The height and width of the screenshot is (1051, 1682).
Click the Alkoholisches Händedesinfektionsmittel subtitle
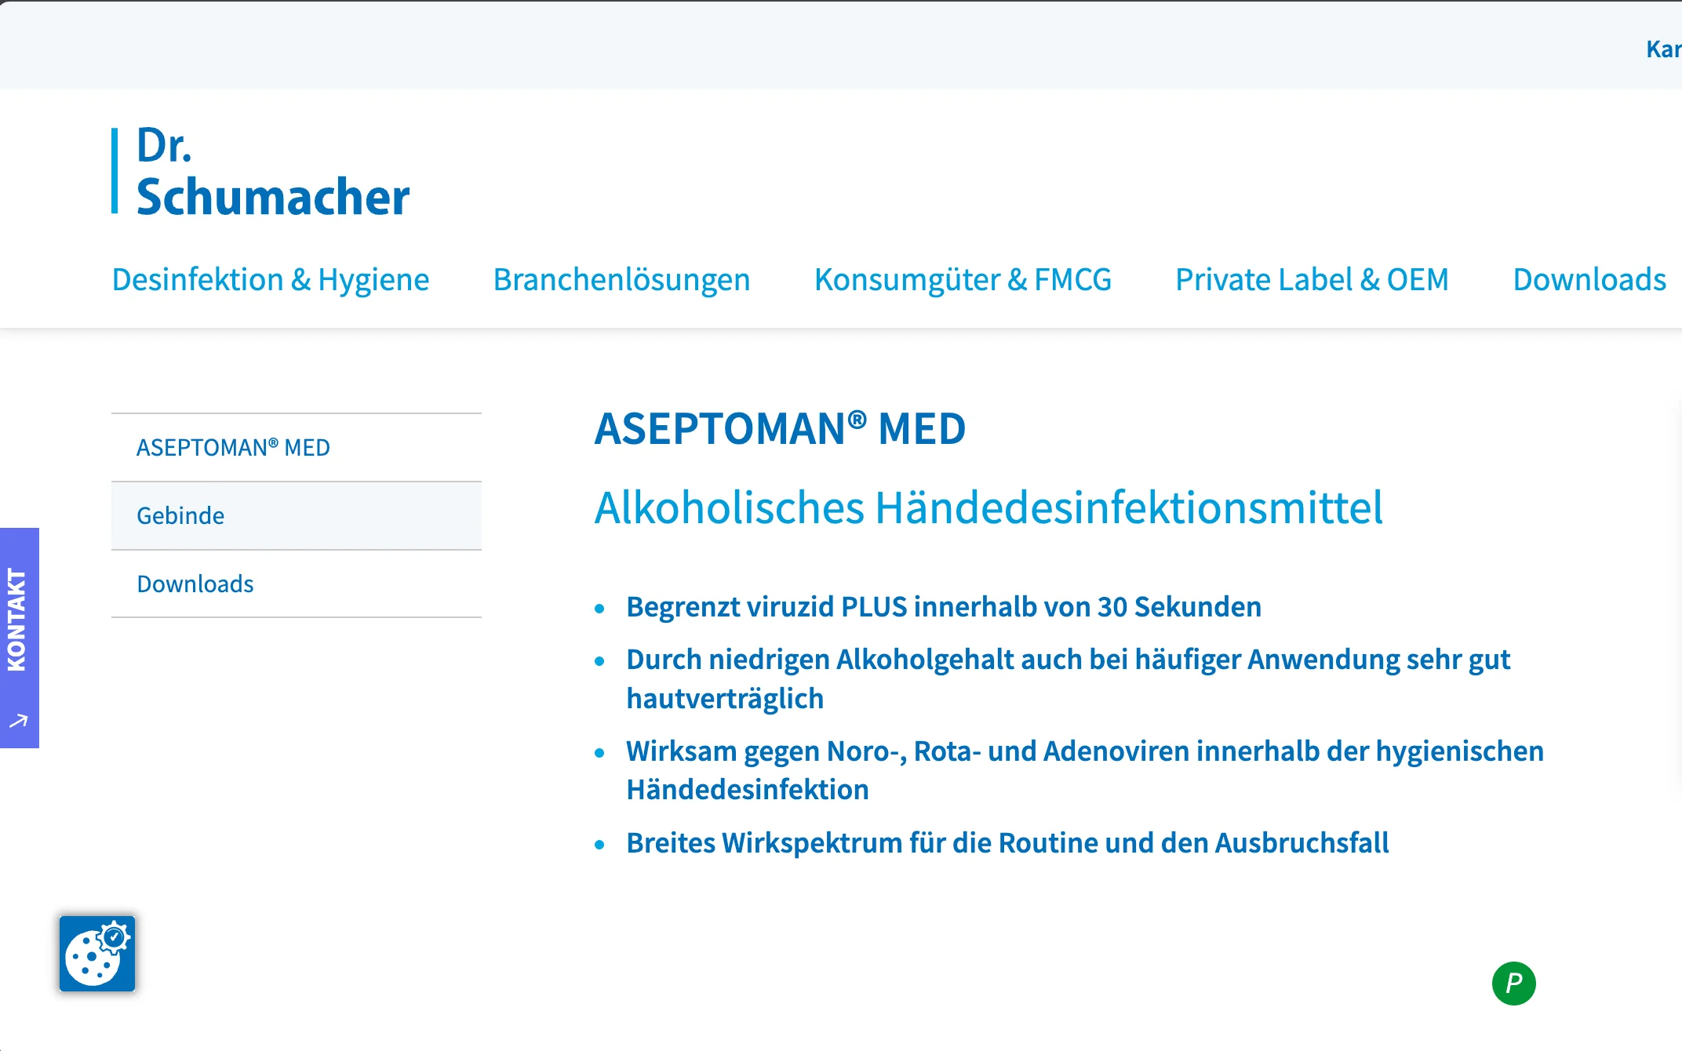tap(988, 507)
